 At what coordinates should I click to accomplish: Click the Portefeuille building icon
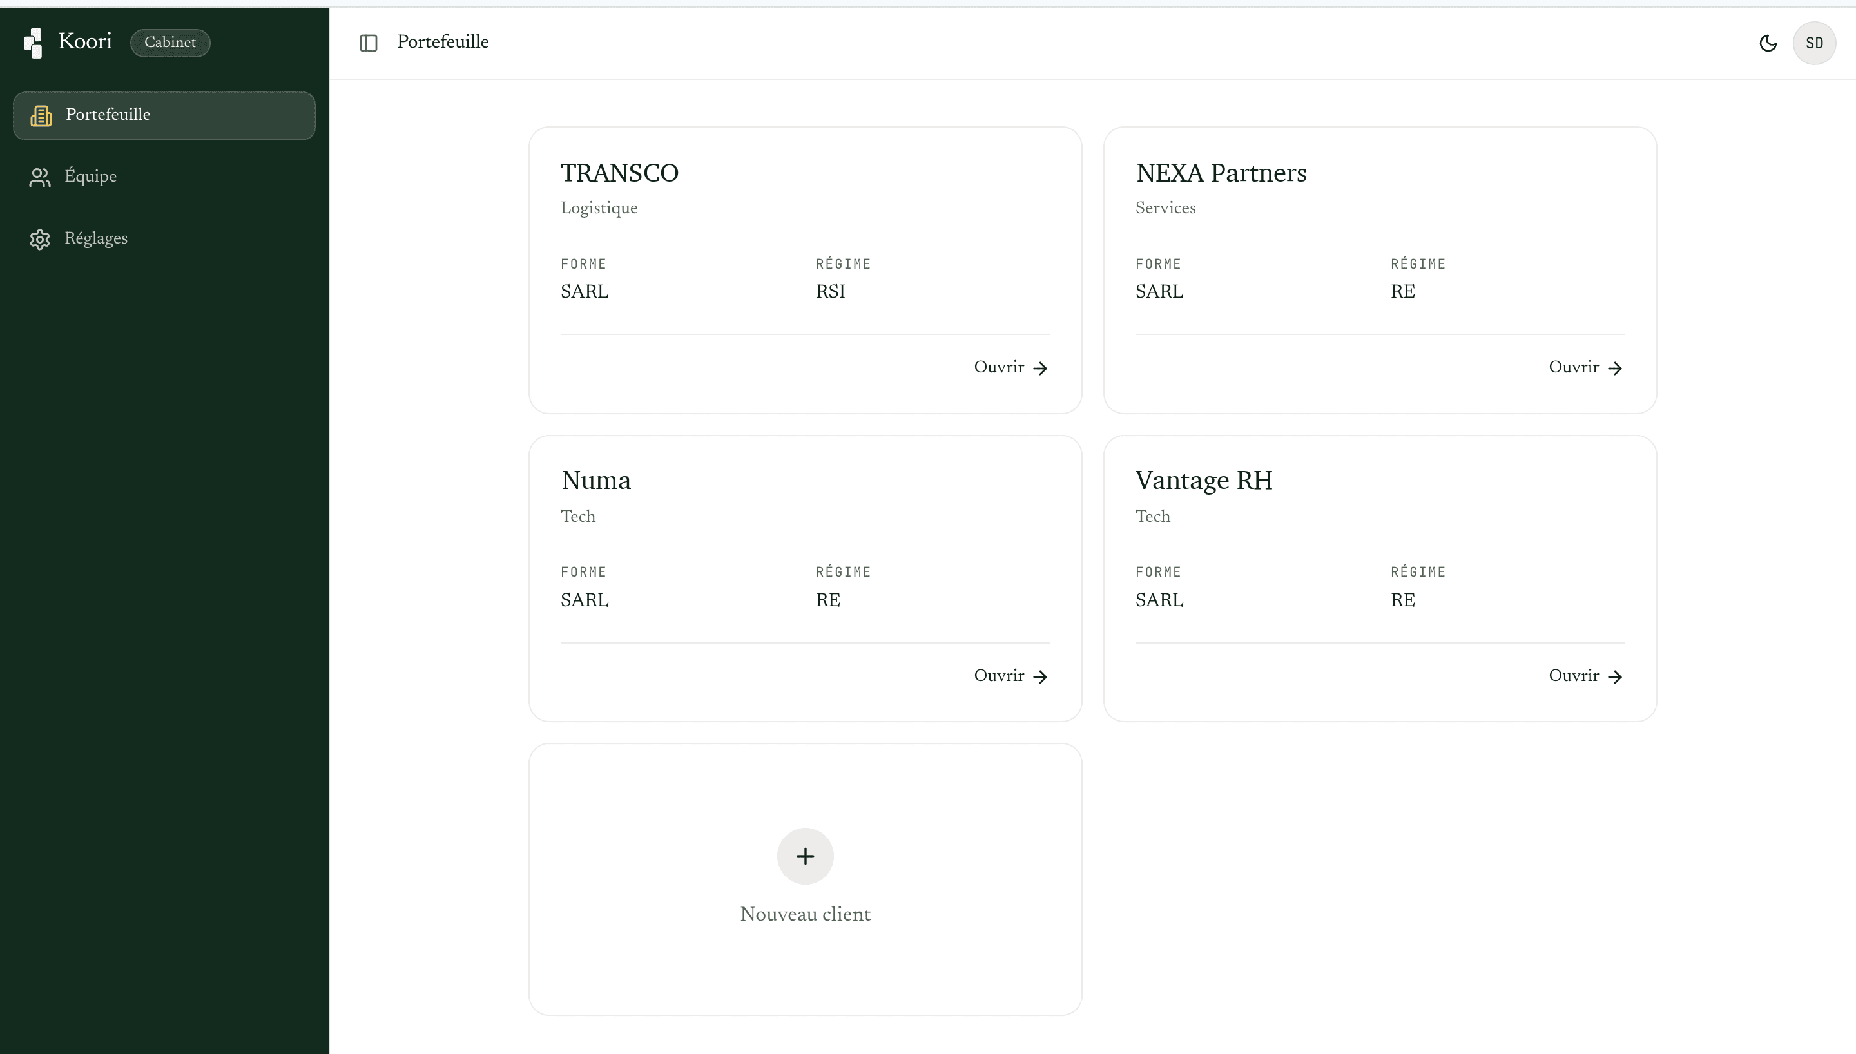tap(41, 115)
